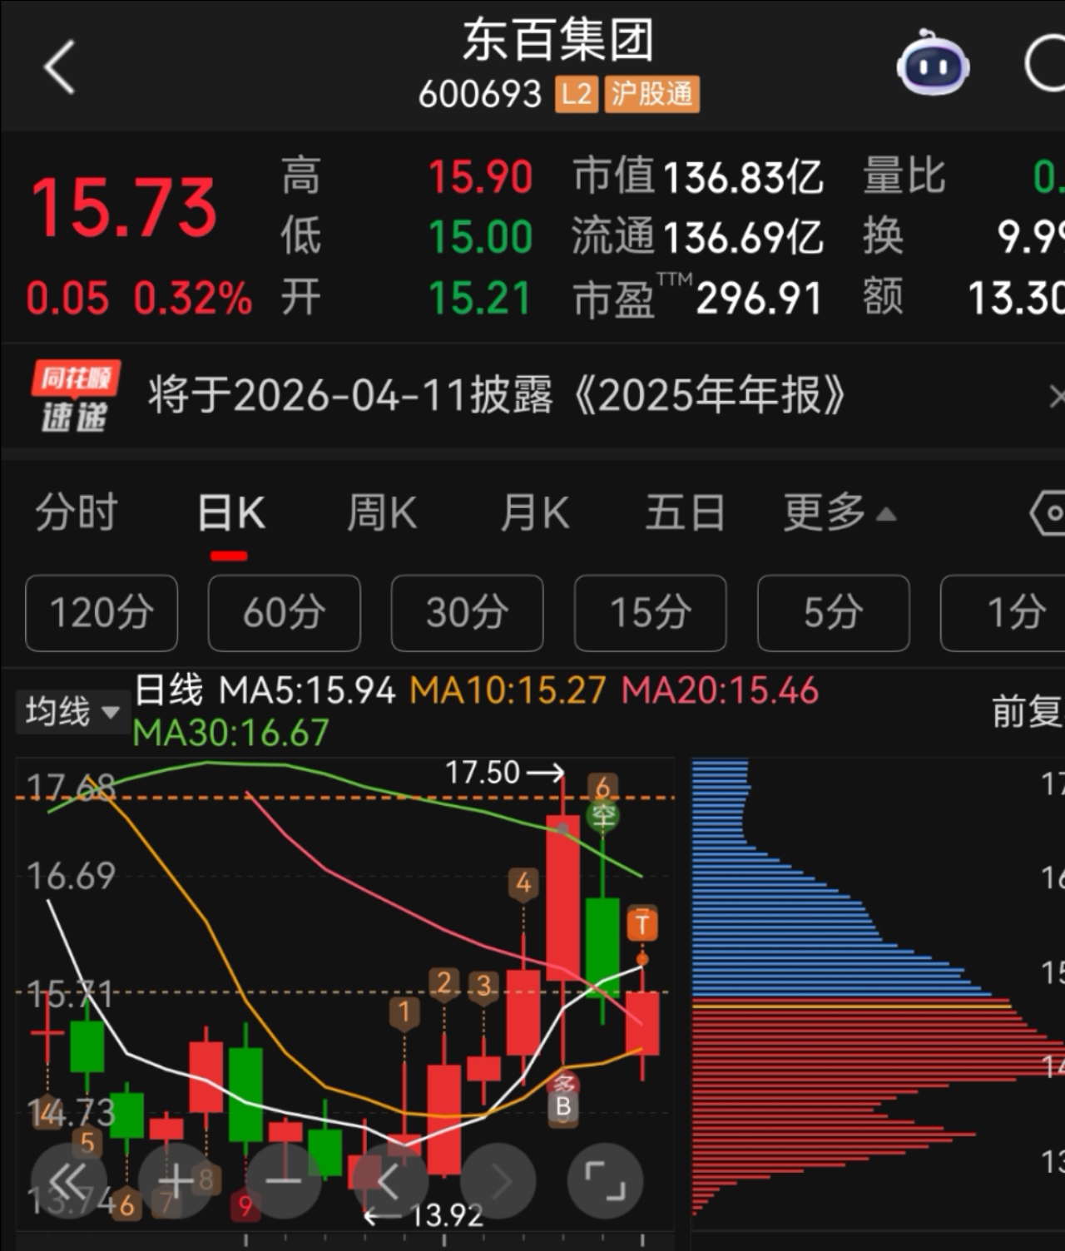The image size is (1065, 1251).
Task: Tap the MA5:15.94 label
Action: [x=307, y=691]
